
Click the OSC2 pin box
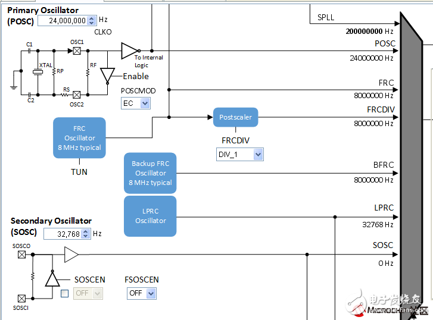77,95
